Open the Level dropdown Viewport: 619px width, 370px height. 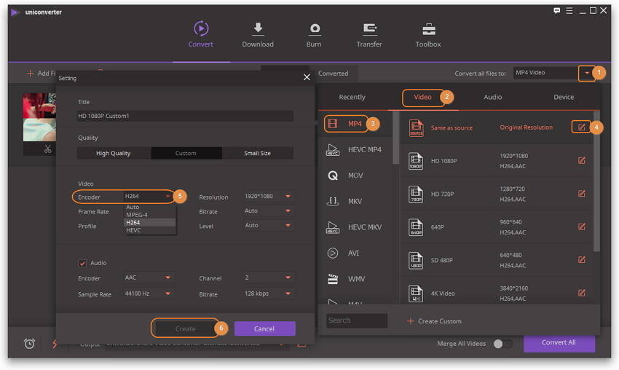[x=268, y=225]
